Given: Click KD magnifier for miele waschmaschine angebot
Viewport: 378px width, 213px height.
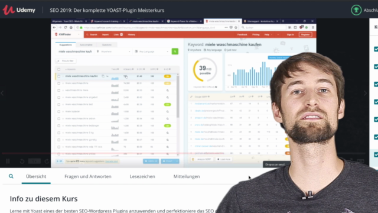Looking at the screenshot, I should coord(168,97).
